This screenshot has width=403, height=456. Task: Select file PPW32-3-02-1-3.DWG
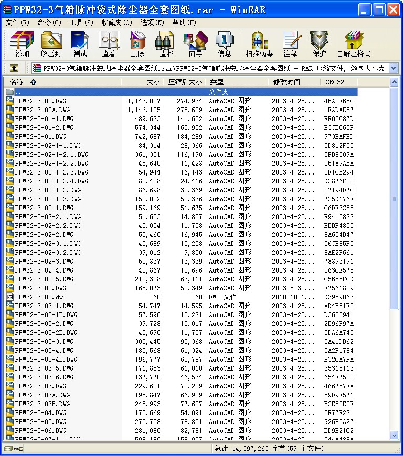pos(48,199)
